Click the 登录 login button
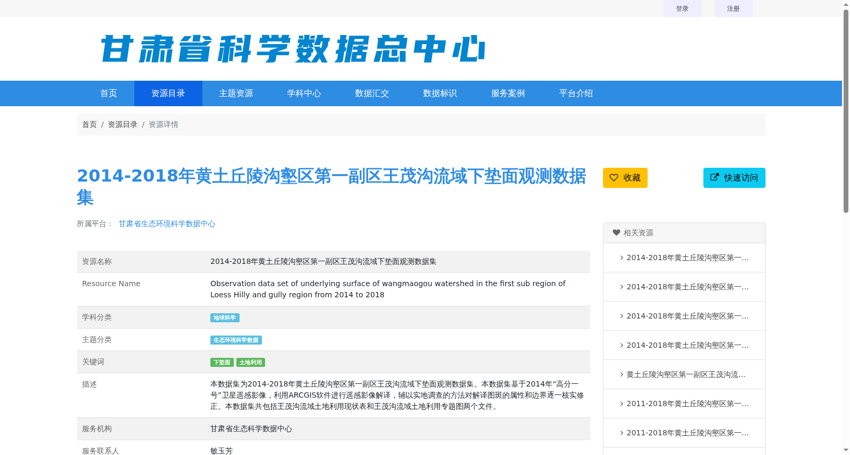The height and width of the screenshot is (455, 850). [x=682, y=8]
